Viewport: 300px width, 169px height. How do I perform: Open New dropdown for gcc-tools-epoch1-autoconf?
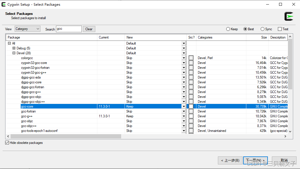pos(184,131)
